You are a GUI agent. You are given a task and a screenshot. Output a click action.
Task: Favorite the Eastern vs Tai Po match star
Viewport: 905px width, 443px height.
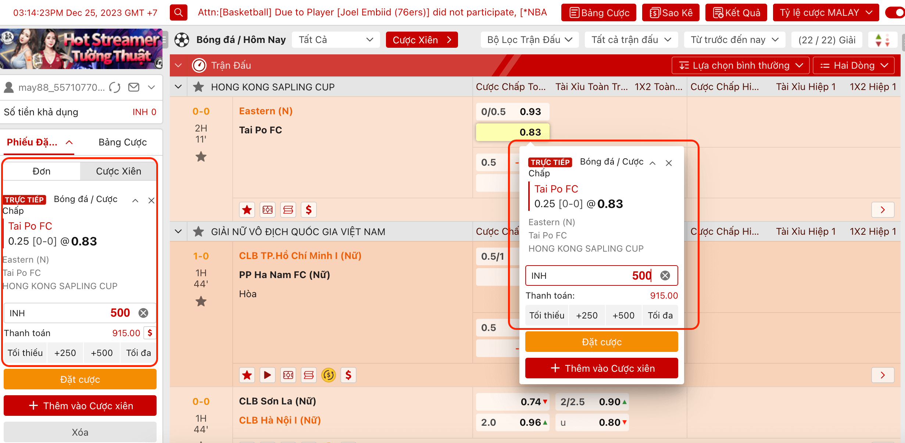pyautogui.click(x=201, y=157)
